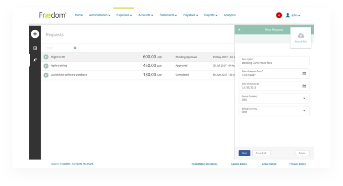This screenshot has height=186, width=343.
Task: Click the 05 Jul 2017 date cell
Action: pos(223,66)
